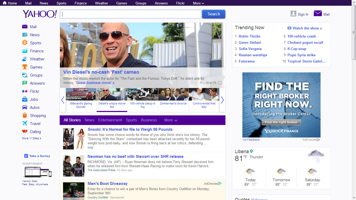Select the Flickr icon in the left sidebar
This screenshot has width=356, height=200.
pos(24,91)
